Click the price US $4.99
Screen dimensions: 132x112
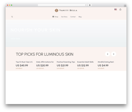pos(103,65)
